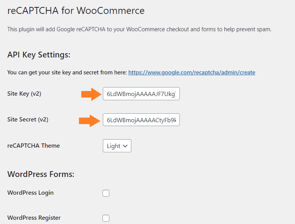Enable the WordPress Login checkbox
295x224 pixels.
(106, 193)
